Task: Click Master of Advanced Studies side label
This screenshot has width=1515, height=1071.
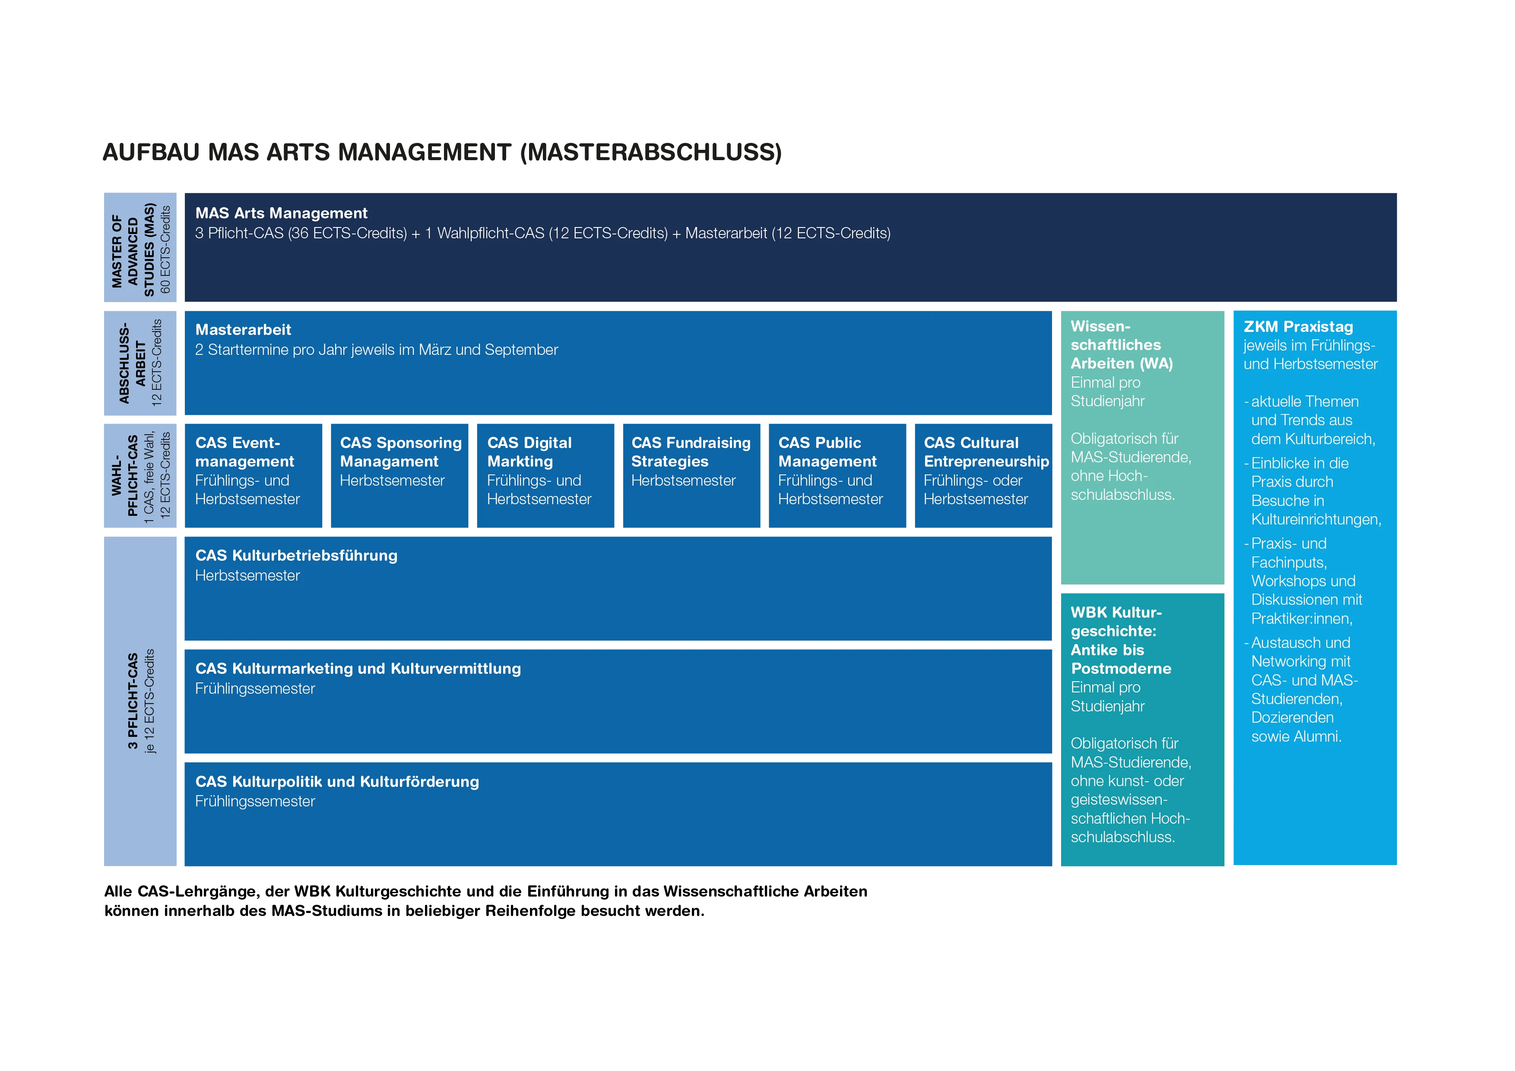Action: click(x=141, y=248)
